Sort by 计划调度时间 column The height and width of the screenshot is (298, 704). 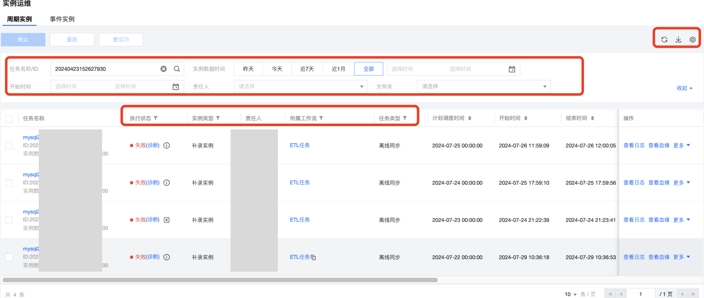469,118
